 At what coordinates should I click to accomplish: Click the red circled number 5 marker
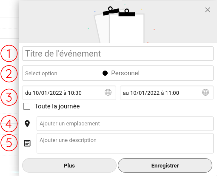tap(9, 142)
